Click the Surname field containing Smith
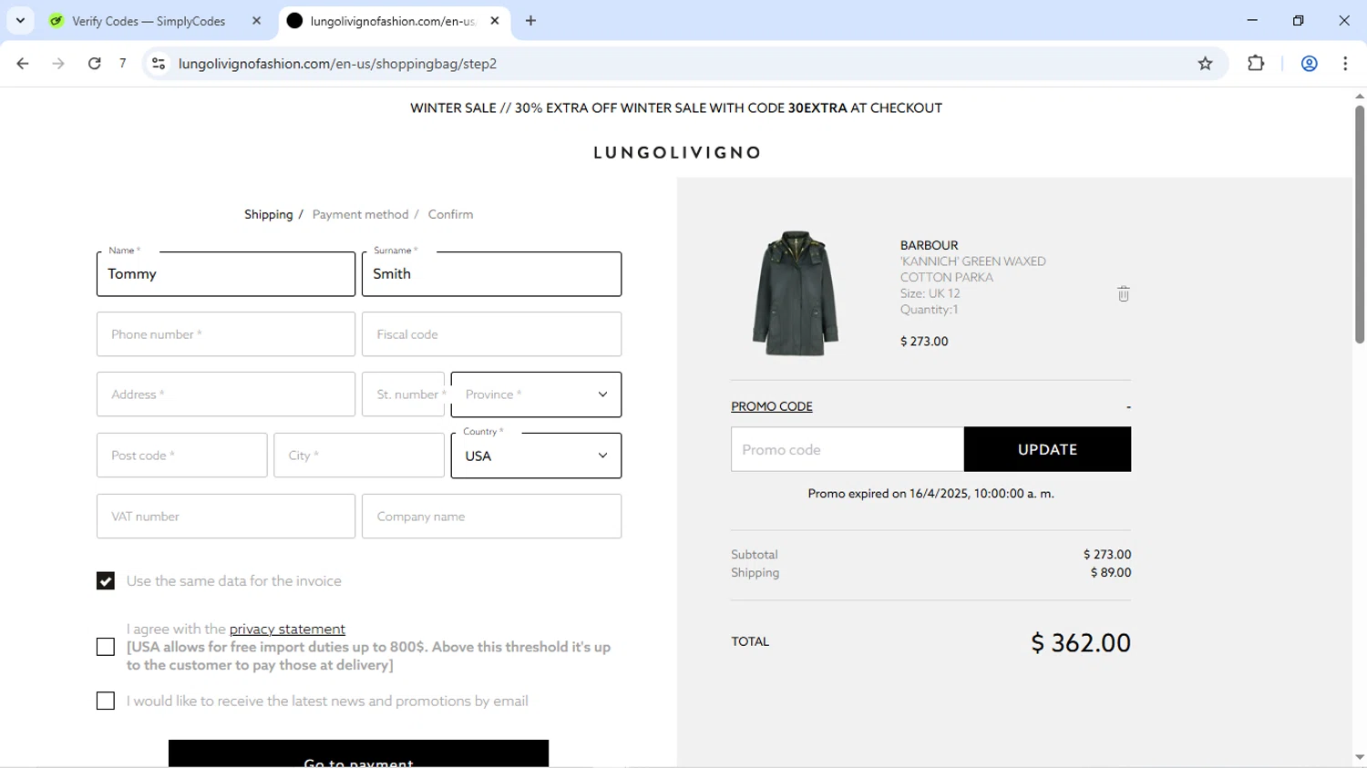The width and height of the screenshot is (1367, 768). click(491, 274)
